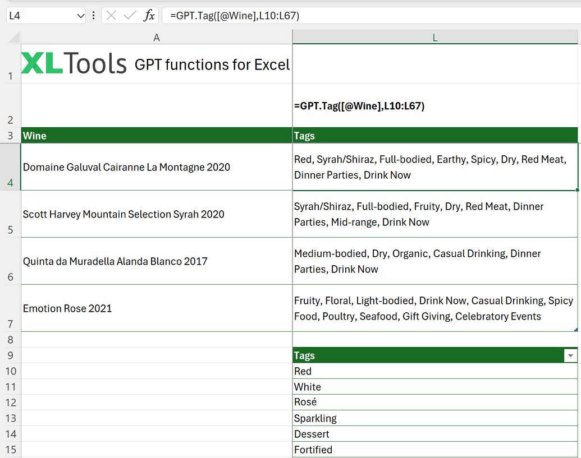Viewport: 581px width, 458px height.
Task: Open the Name Box dropdown arrow
Action: (x=80, y=16)
